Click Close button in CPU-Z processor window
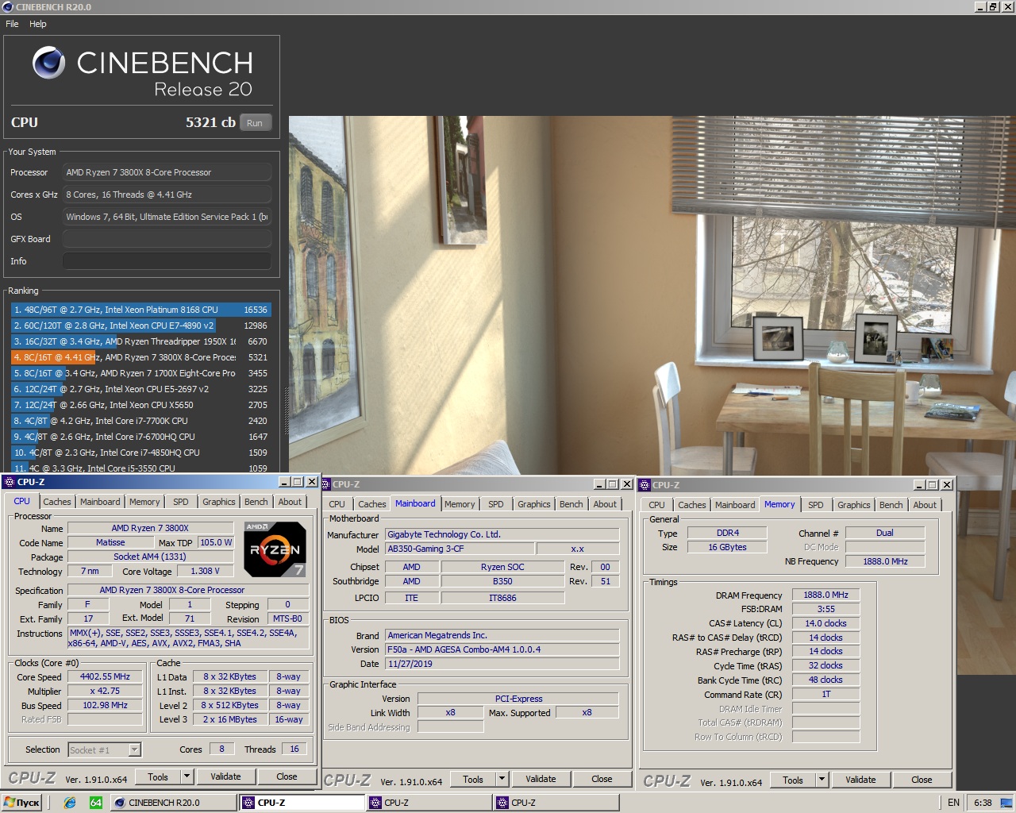1016x813 pixels. (x=287, y=777)
